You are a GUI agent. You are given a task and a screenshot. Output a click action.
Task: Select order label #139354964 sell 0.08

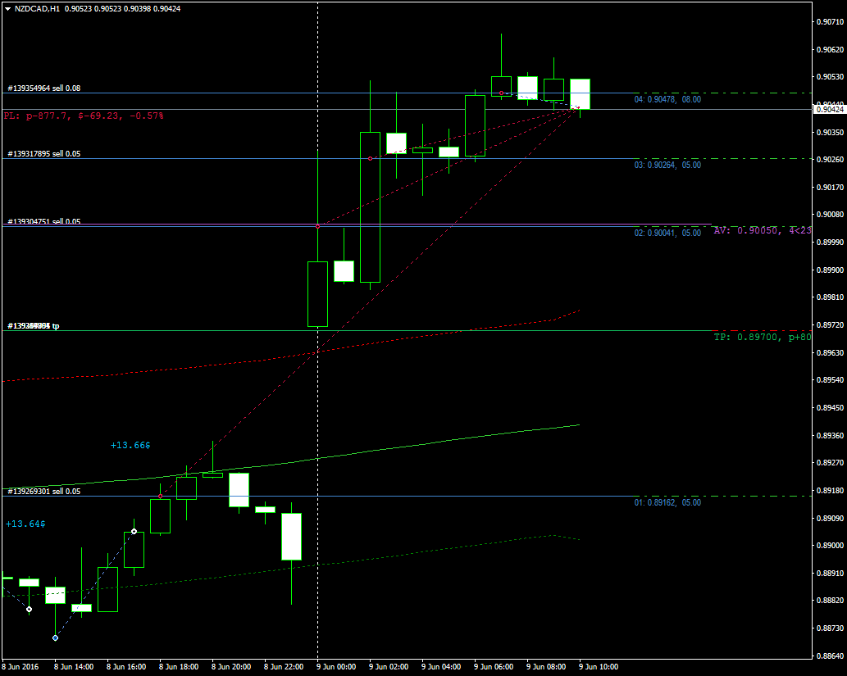pyautogui.click(x=43, y=88)
